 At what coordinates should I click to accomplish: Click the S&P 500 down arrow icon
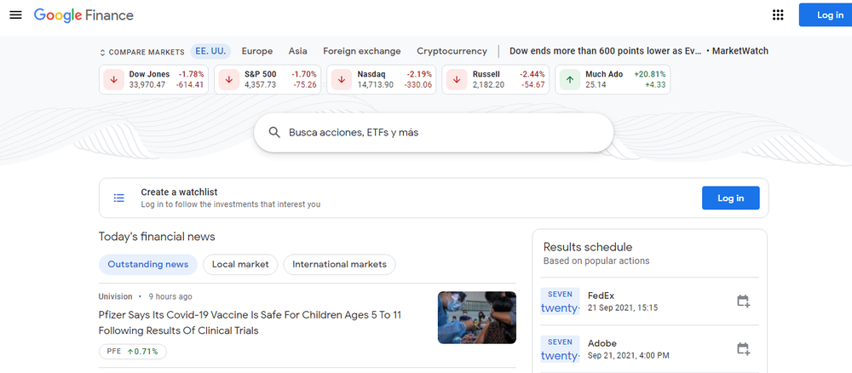228,79
